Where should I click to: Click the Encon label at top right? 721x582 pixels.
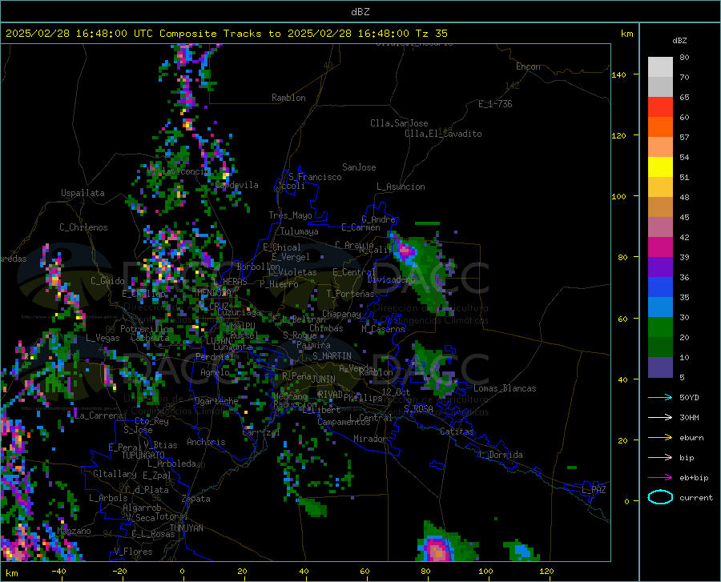(528, 66)
